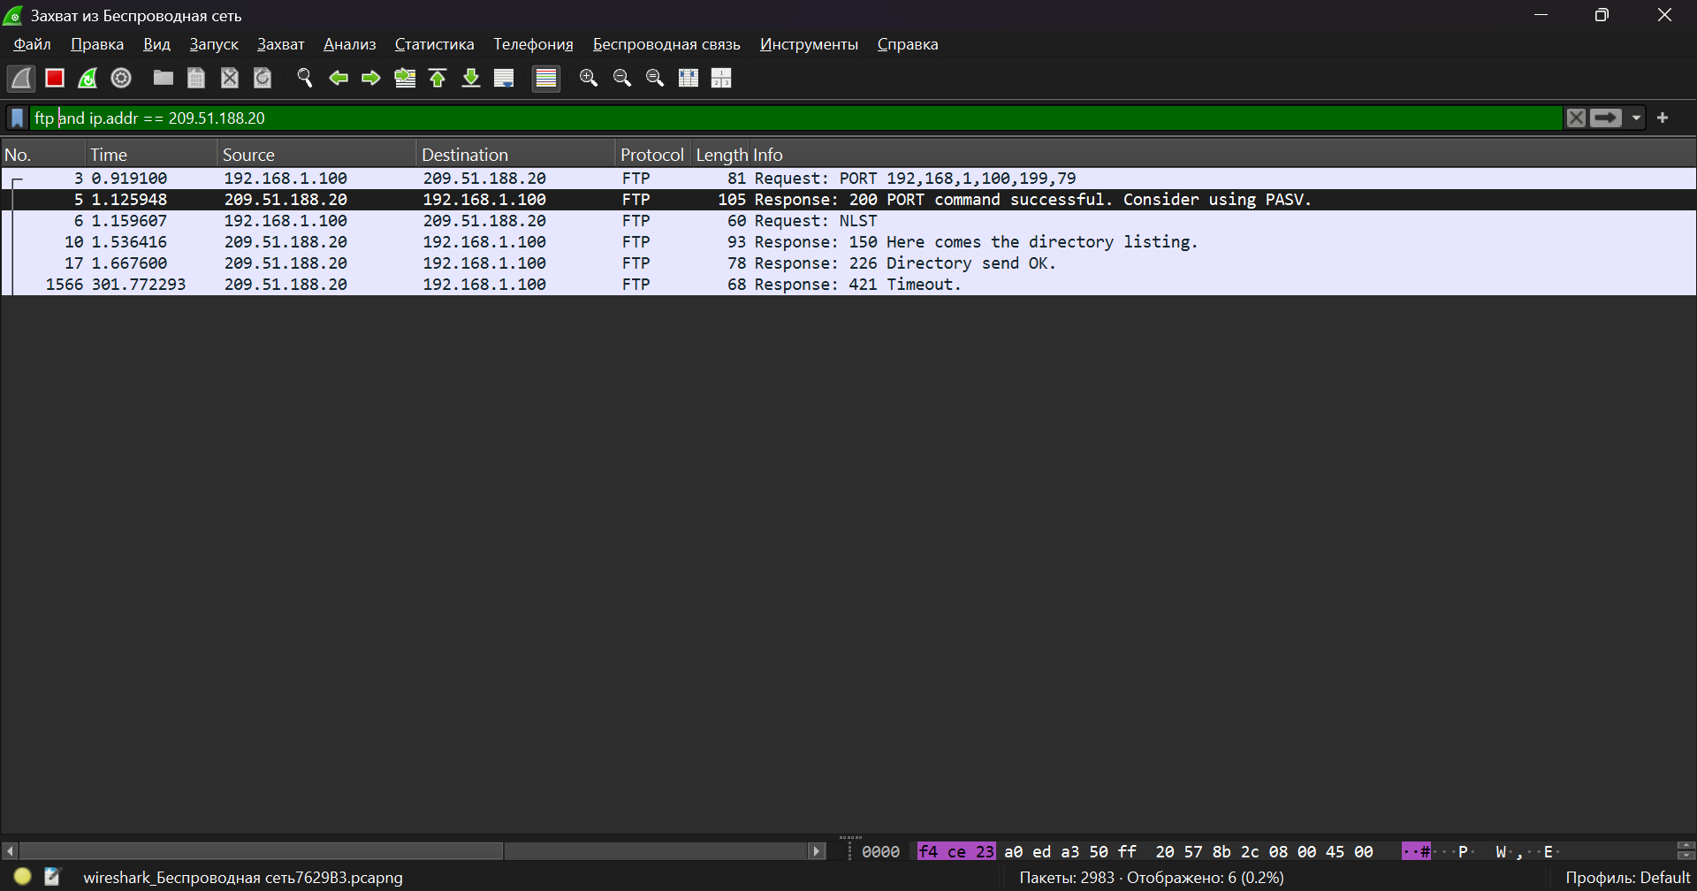The width and height of the screenshot is (1697, 891).
Task: Toggle packet list colorization
Action: [546, 78]
